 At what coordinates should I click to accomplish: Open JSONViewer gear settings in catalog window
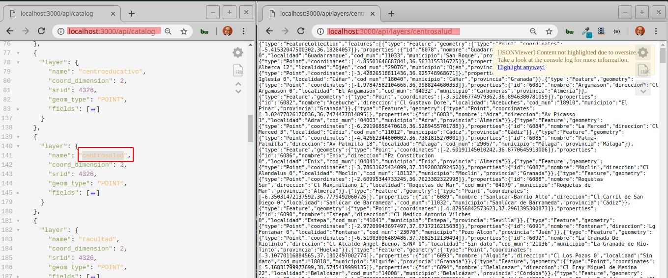(x=238, y=52)
